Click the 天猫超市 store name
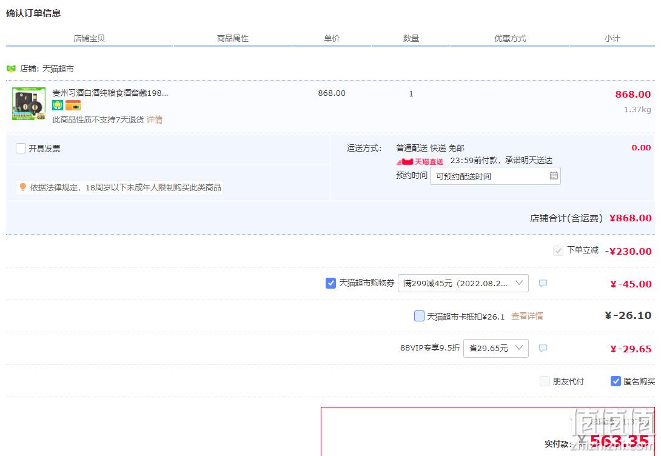This screenshot has width=661, height=456. tap(58, 69)
